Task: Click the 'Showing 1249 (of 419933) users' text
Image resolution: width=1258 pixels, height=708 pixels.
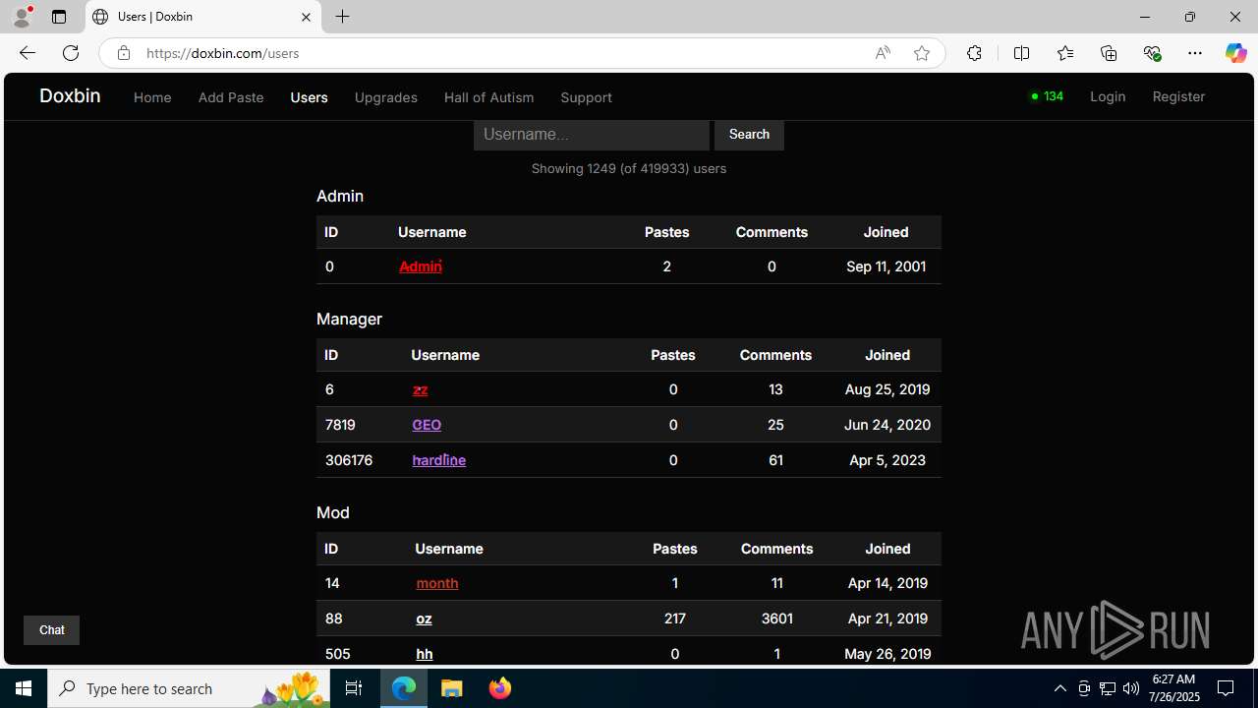Action: pos(629,168)
